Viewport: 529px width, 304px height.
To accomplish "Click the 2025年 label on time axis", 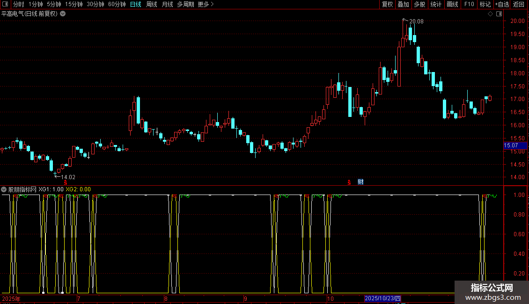I will [x=11, y=298].
